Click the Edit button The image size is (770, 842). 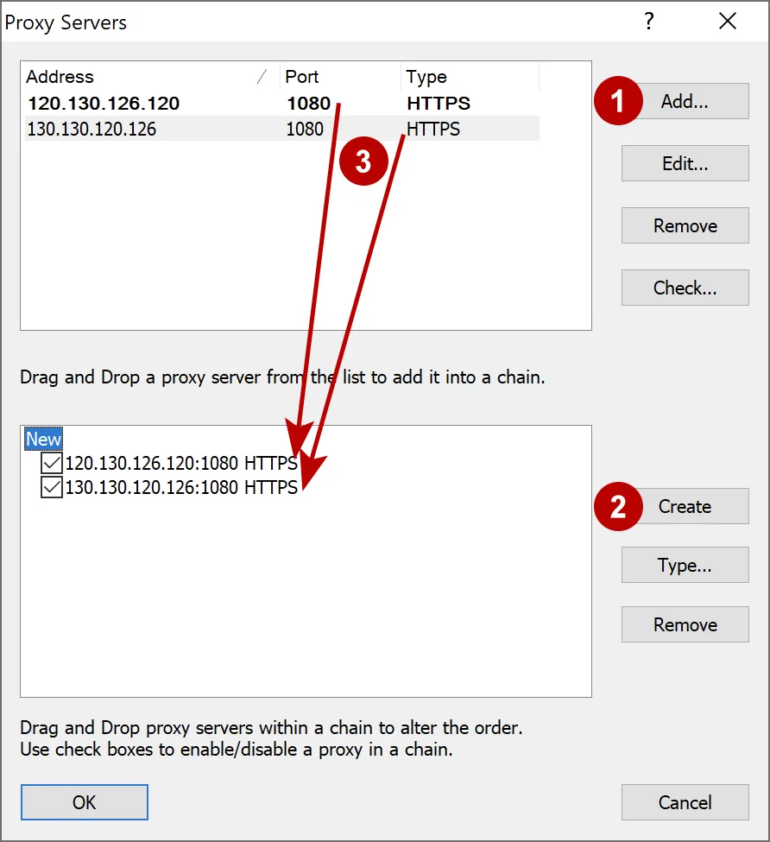[685, 163]
